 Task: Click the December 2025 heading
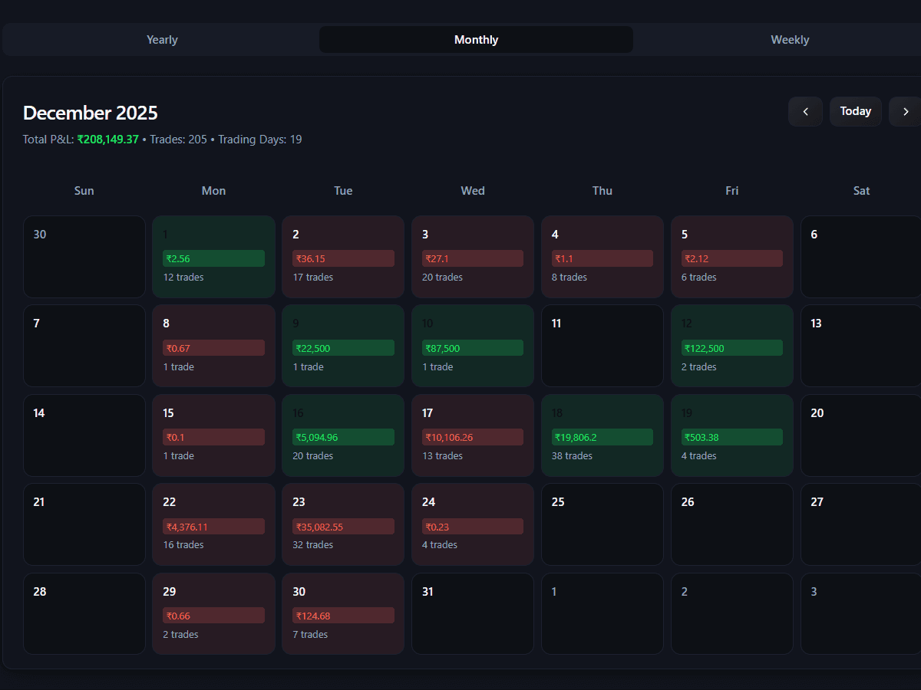[90, 113]
